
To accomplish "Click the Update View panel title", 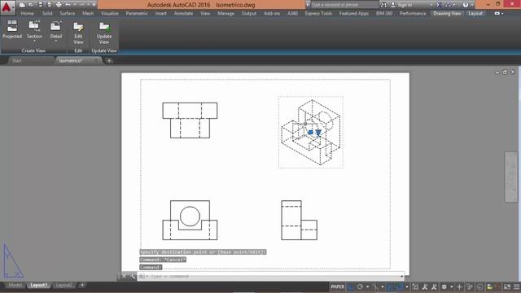I will [x=104, y=50].
